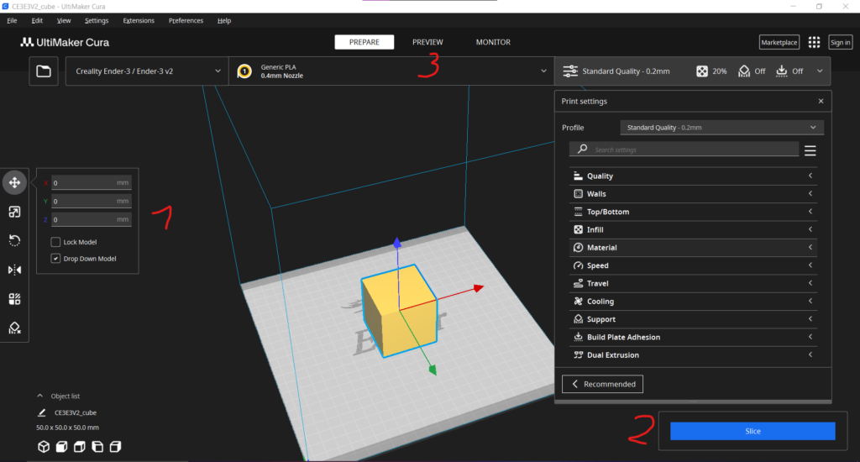Viewport: 860px width, 462px height.
Task: Click the Y position input field
Action: (x=91, y=201)
